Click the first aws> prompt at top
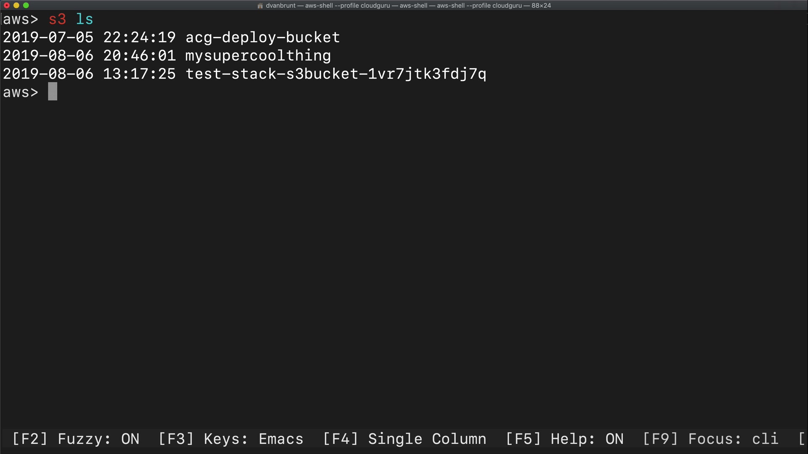This screenshot has width=808, height=454. coord(21,19)
